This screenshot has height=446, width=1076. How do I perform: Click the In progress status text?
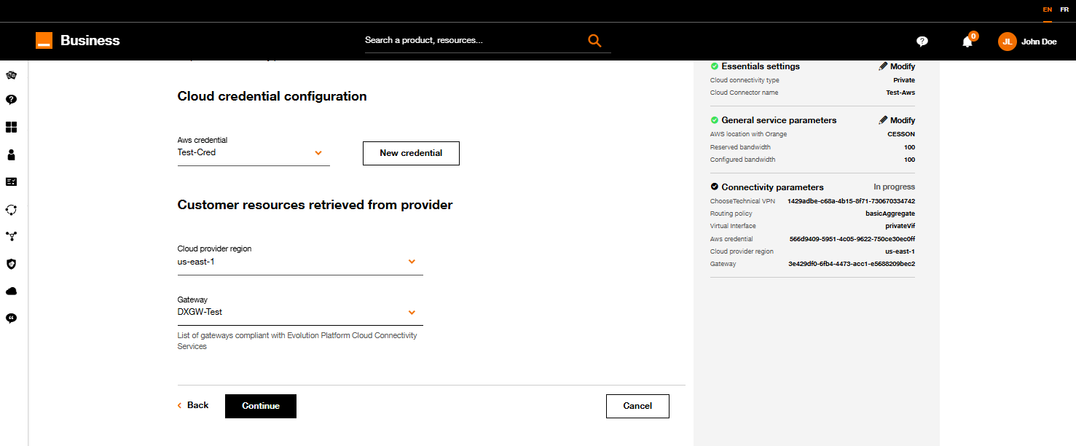[894, 187]
